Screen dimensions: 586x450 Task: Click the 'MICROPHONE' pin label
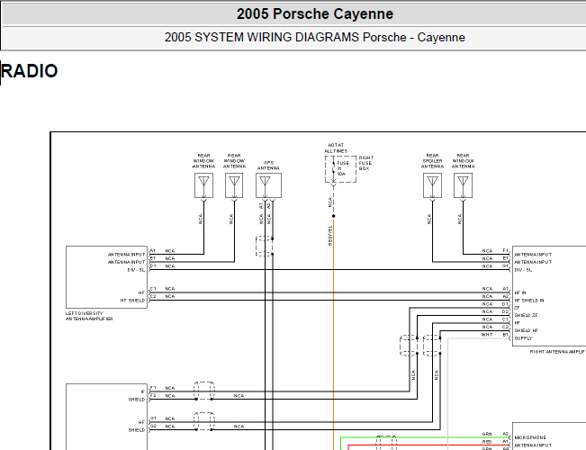[530, 437]
